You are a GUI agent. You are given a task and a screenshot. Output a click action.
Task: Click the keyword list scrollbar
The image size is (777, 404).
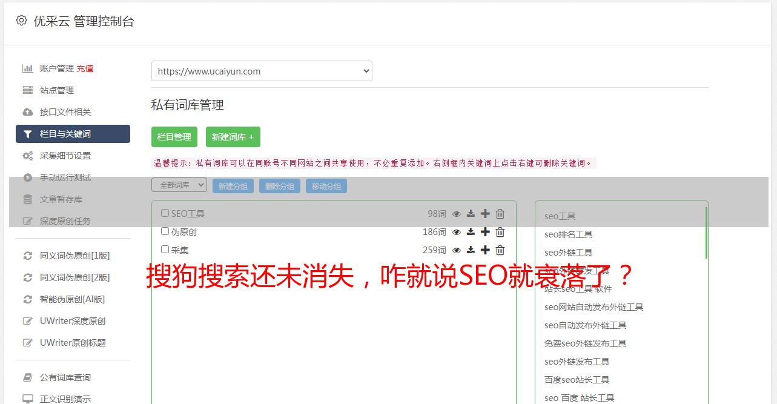tap(706, 233)
